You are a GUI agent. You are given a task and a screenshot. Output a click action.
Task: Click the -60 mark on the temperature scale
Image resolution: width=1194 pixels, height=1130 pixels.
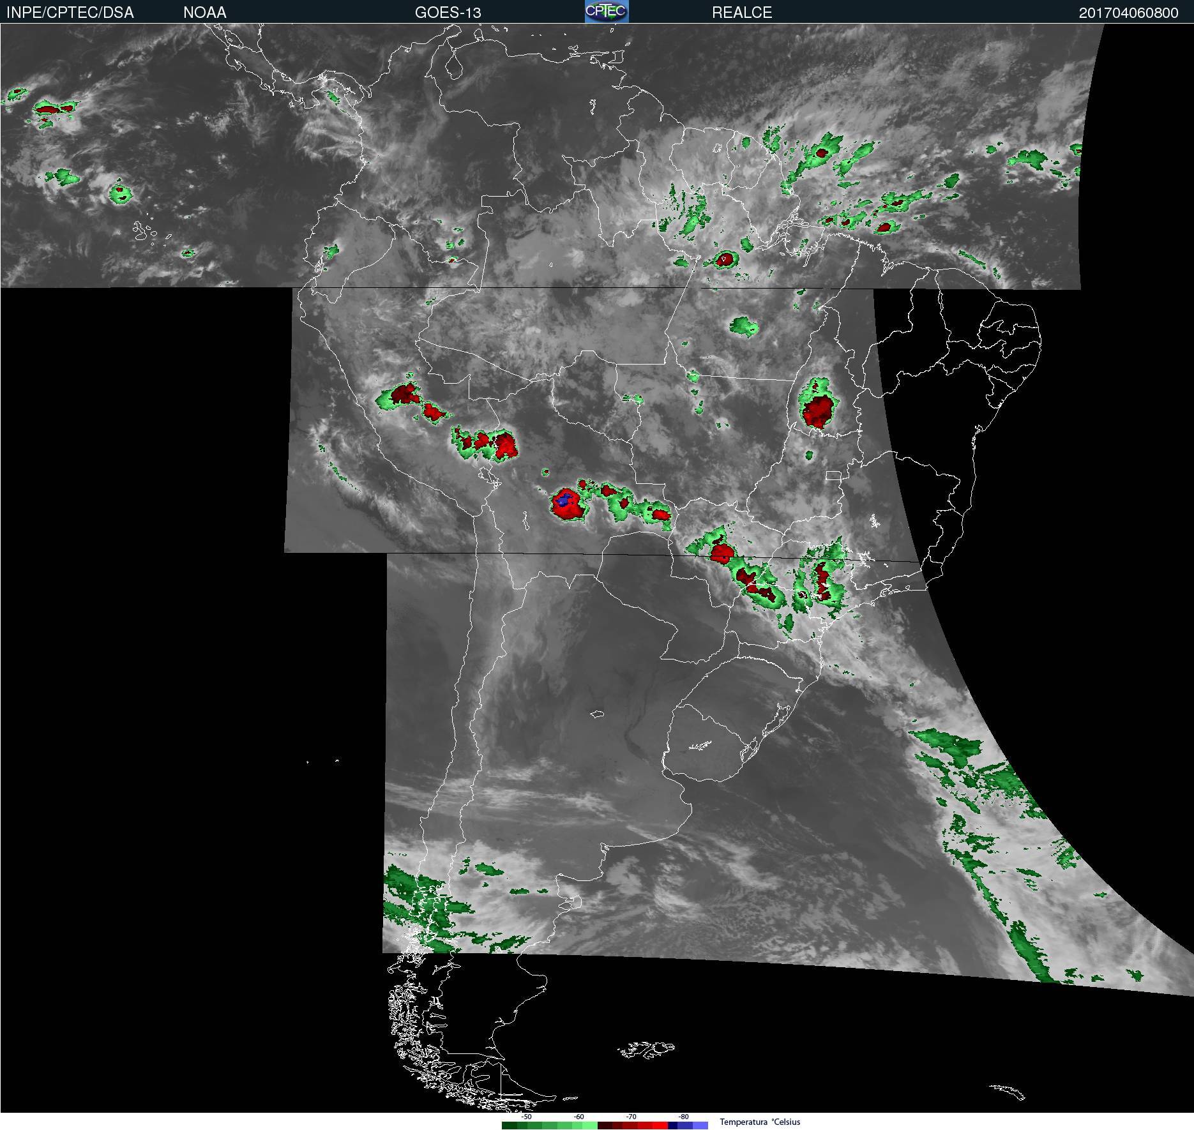tap(578, 1117)
